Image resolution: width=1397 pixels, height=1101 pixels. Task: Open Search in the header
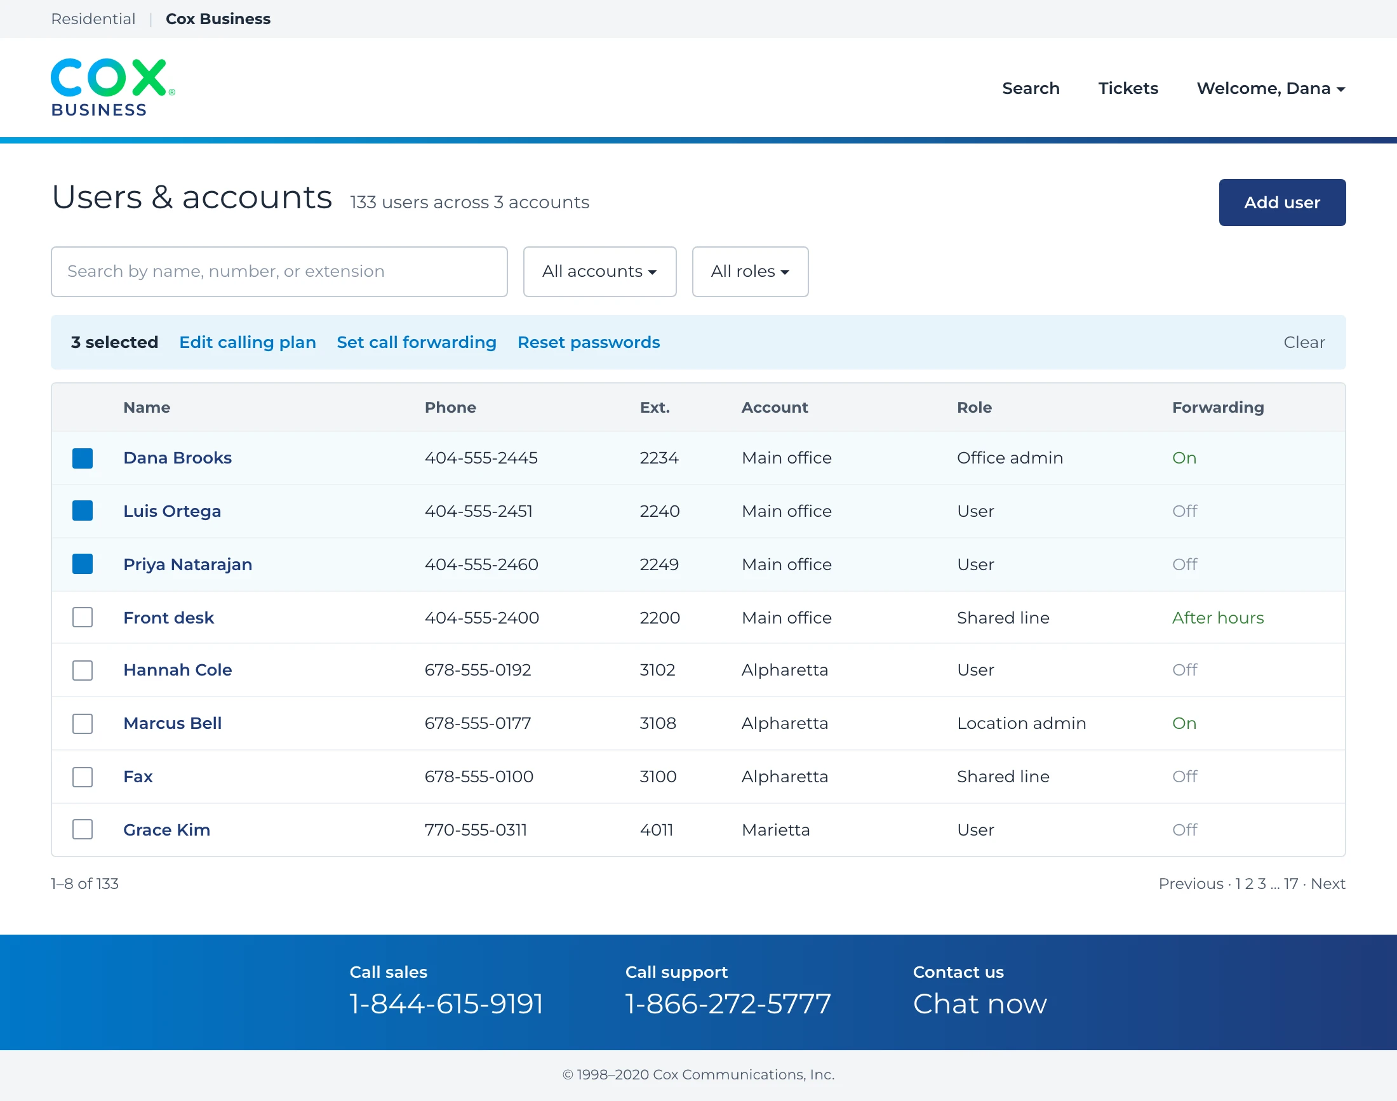(x=1030, y=88)
